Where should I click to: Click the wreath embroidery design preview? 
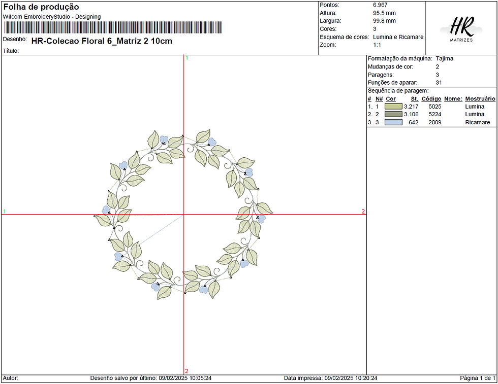point(183,215)
